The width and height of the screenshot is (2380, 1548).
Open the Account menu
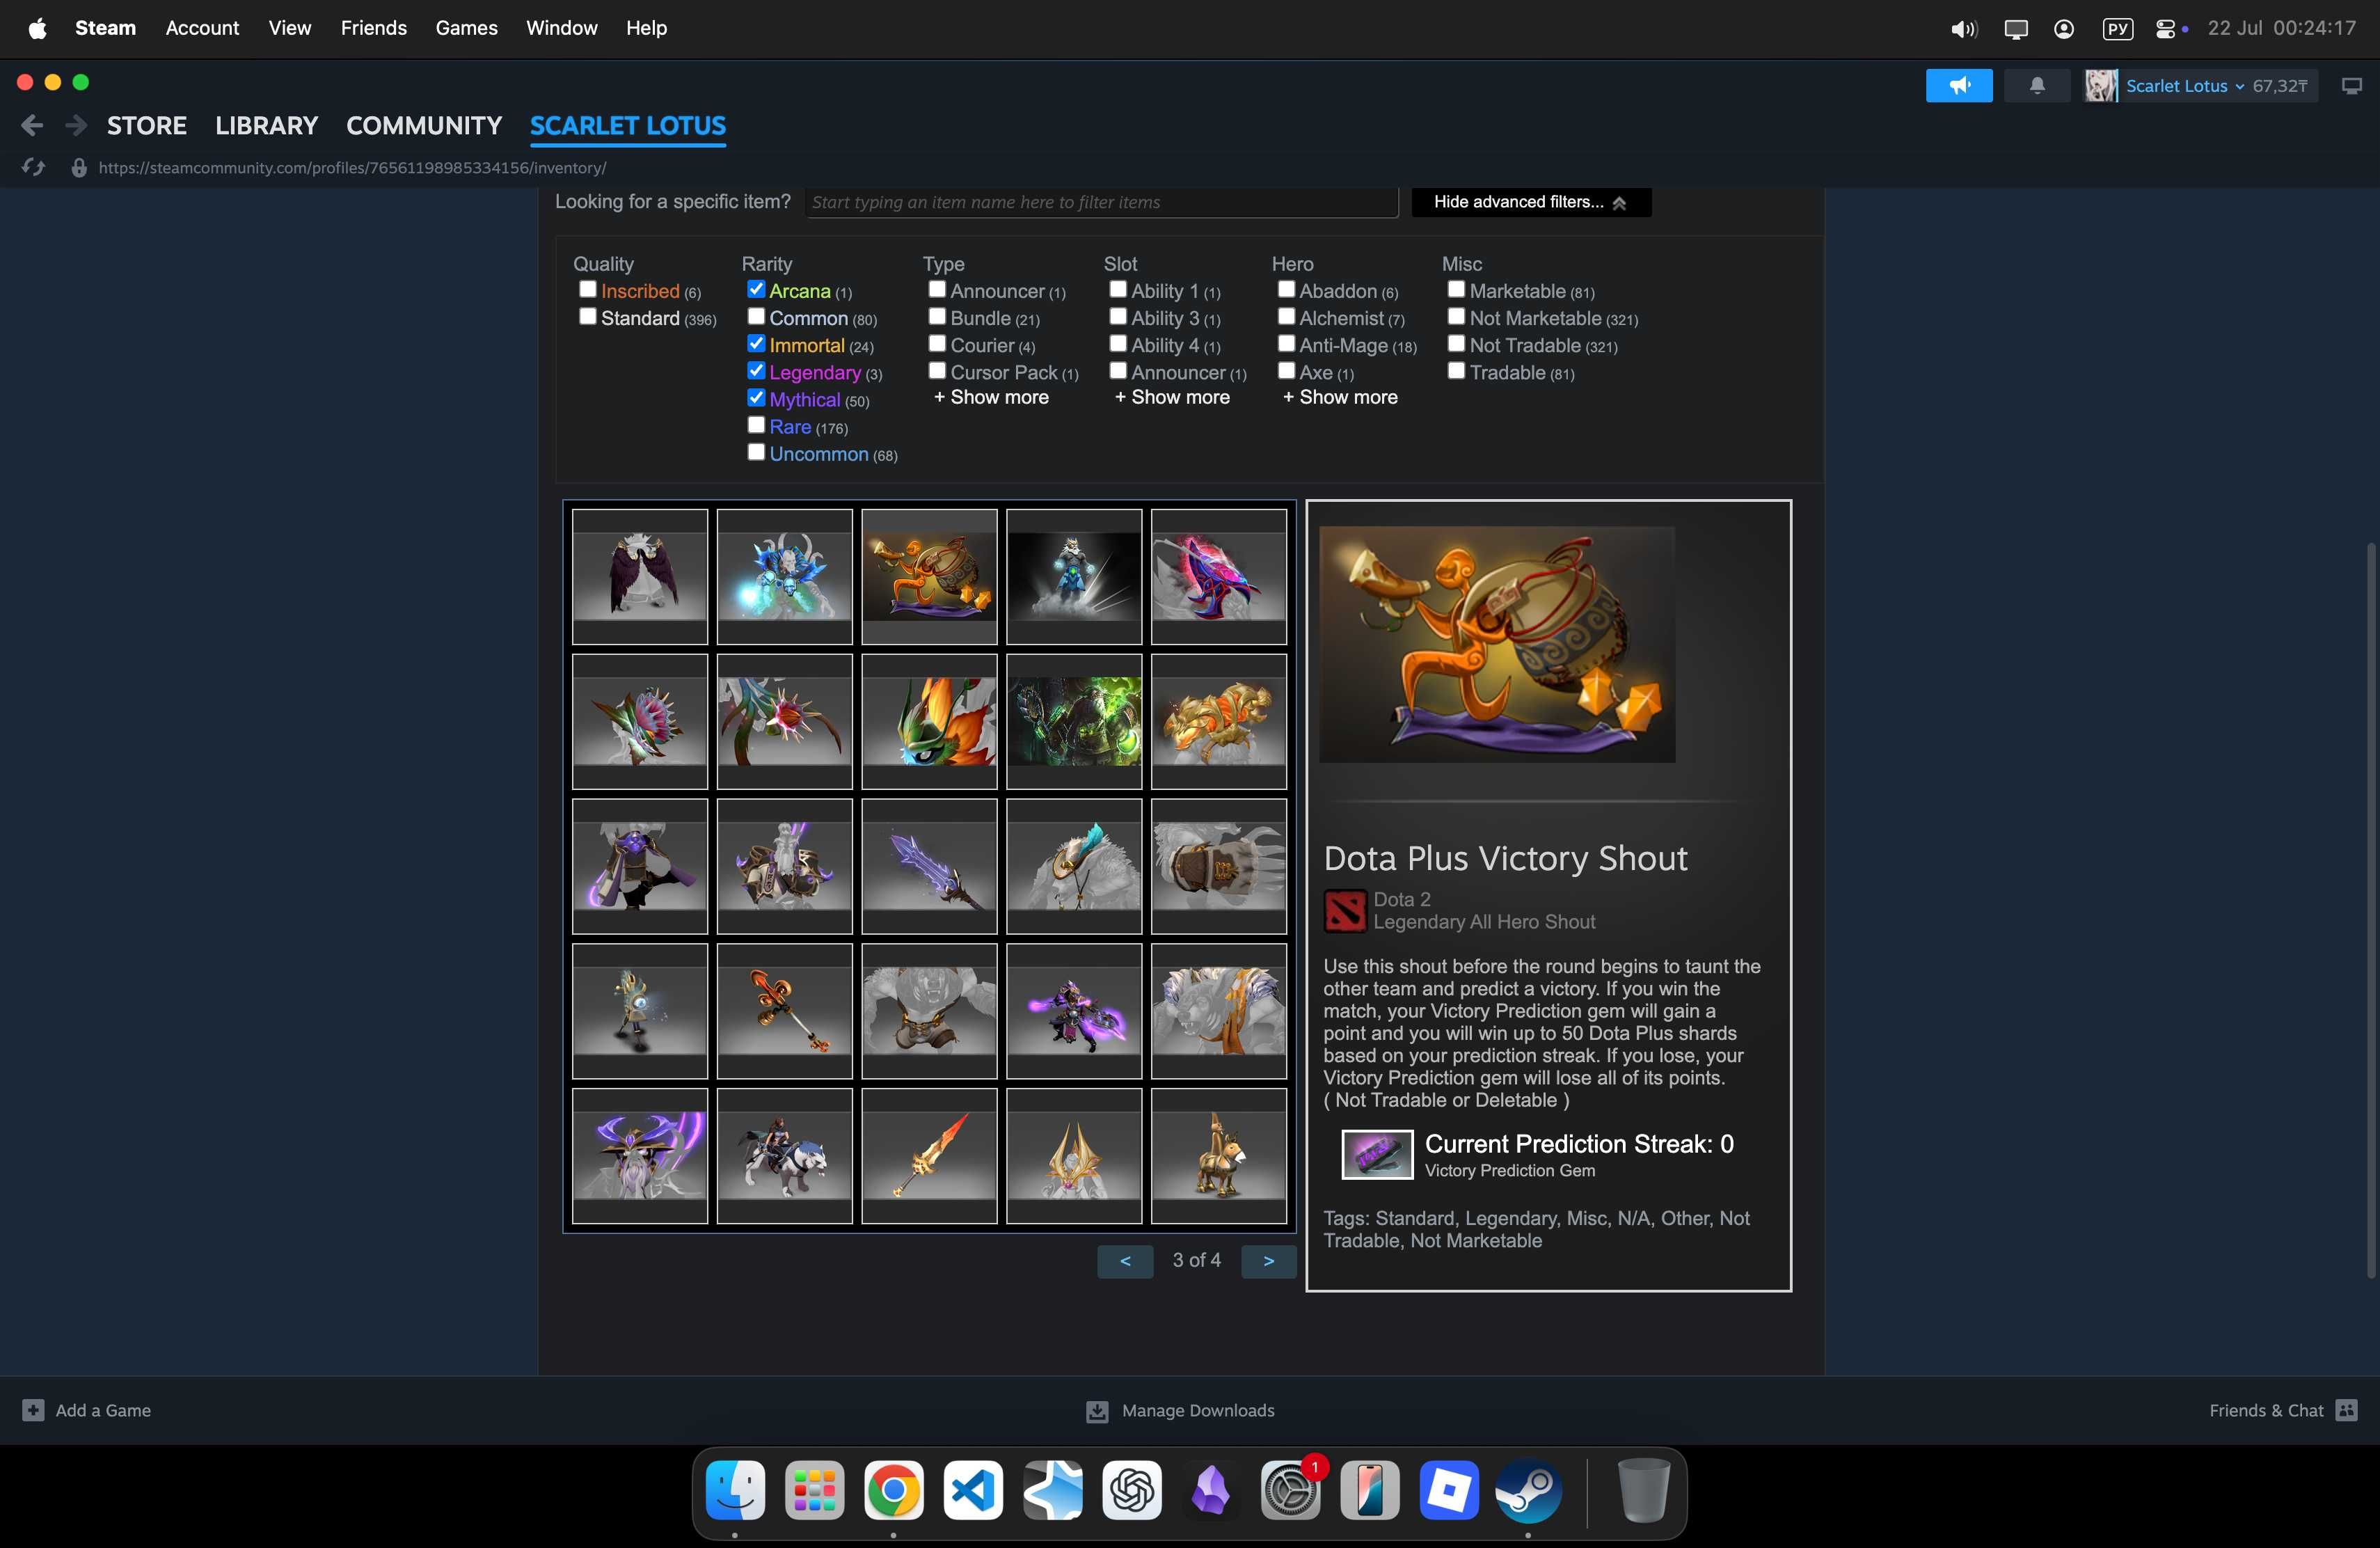tap(202, 28)
